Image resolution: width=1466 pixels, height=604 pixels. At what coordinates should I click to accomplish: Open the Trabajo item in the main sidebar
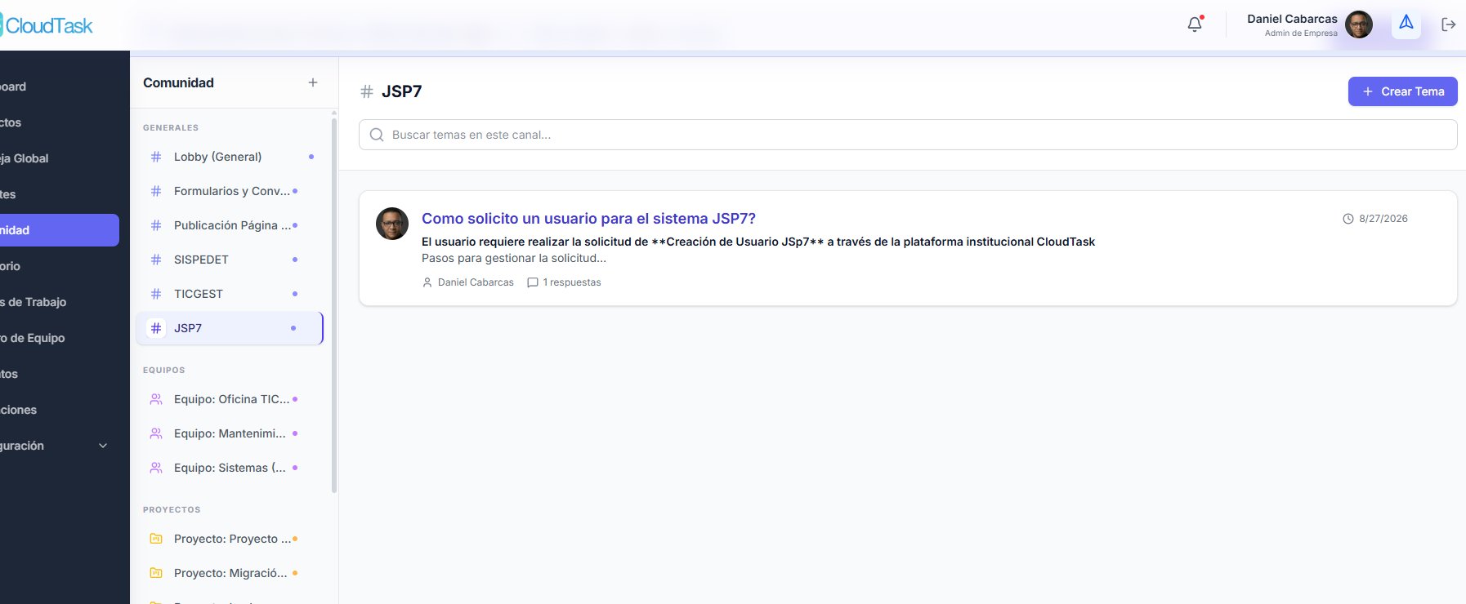(x=59, y=302)
